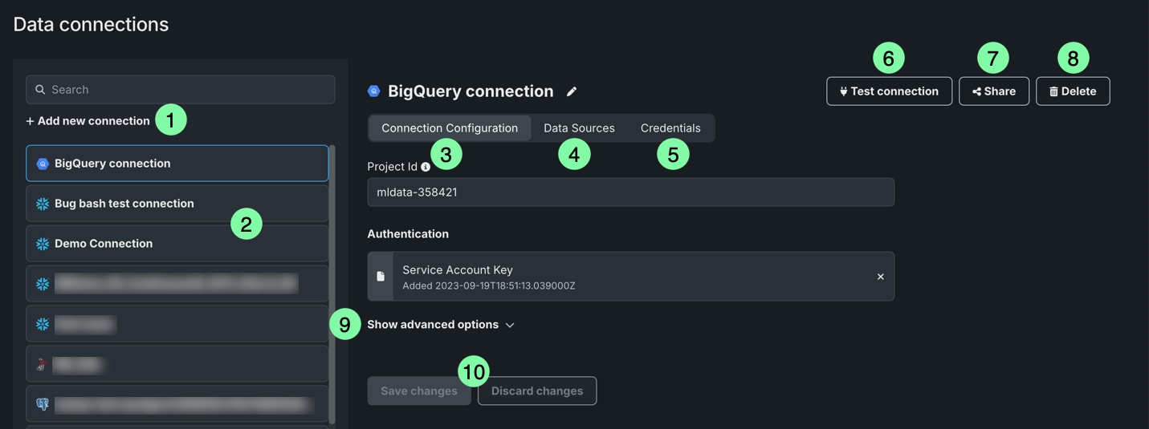Click the search magnifier icon
The image size is (1149, 429).
[x=40, y=90]
